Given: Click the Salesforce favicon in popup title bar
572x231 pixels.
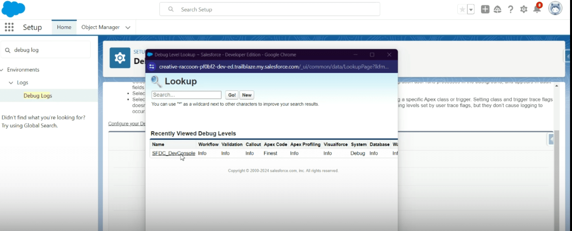Looking at the screenshot, I should pos(150,55).
